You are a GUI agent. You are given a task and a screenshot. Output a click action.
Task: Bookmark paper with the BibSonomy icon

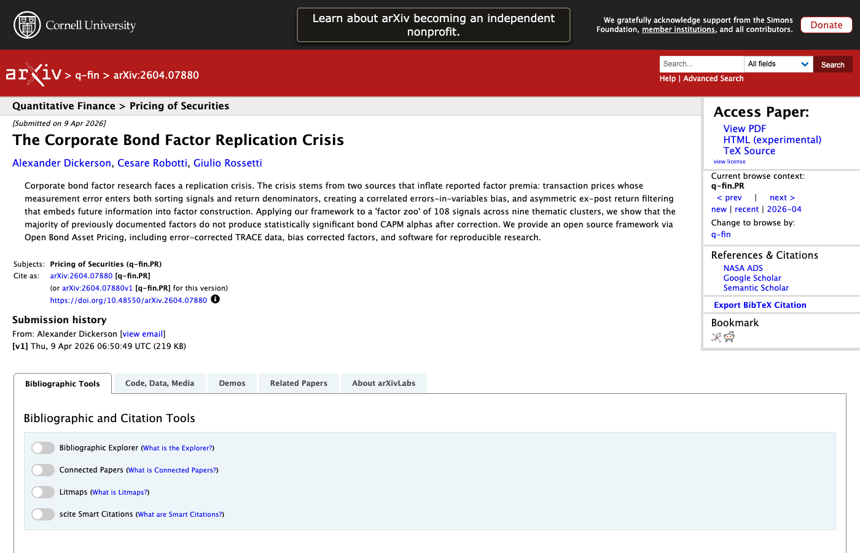[x=716, y=337]
